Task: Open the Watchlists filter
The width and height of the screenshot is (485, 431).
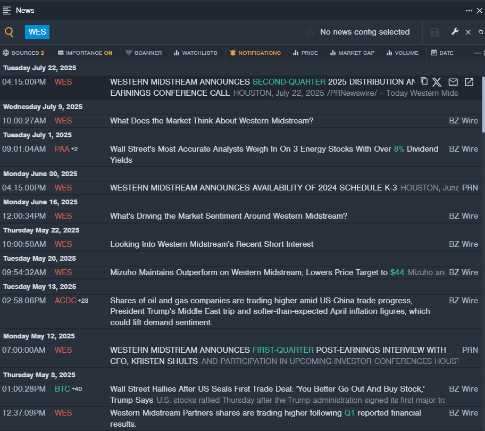Action: point(196,53)
